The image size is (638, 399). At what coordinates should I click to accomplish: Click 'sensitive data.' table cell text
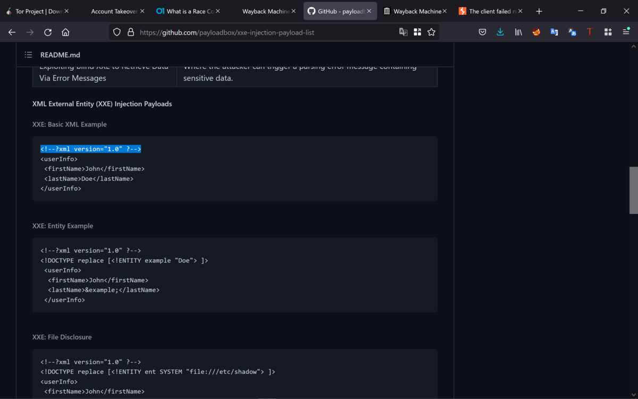(208, 78)
